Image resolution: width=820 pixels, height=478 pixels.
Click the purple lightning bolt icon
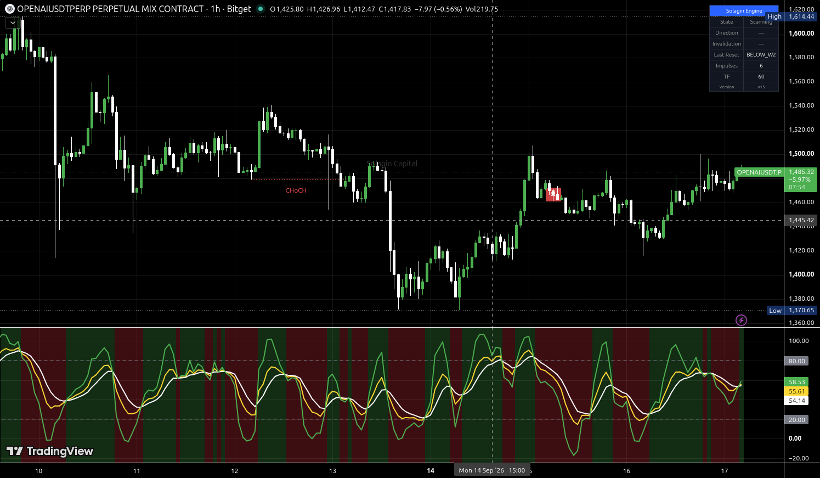point(741,320)
